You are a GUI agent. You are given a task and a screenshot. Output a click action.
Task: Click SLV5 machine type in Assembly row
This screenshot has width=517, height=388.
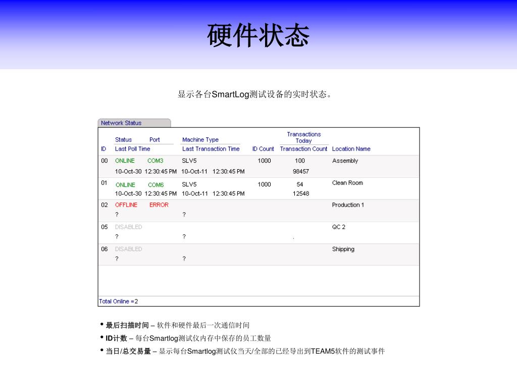point(189,161)
